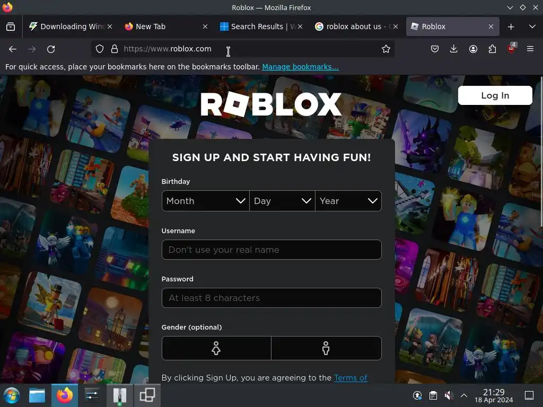This screenshot has height=407, width=543.
Task: Expand the Month birthday dropdown
Action: (205, 201)
